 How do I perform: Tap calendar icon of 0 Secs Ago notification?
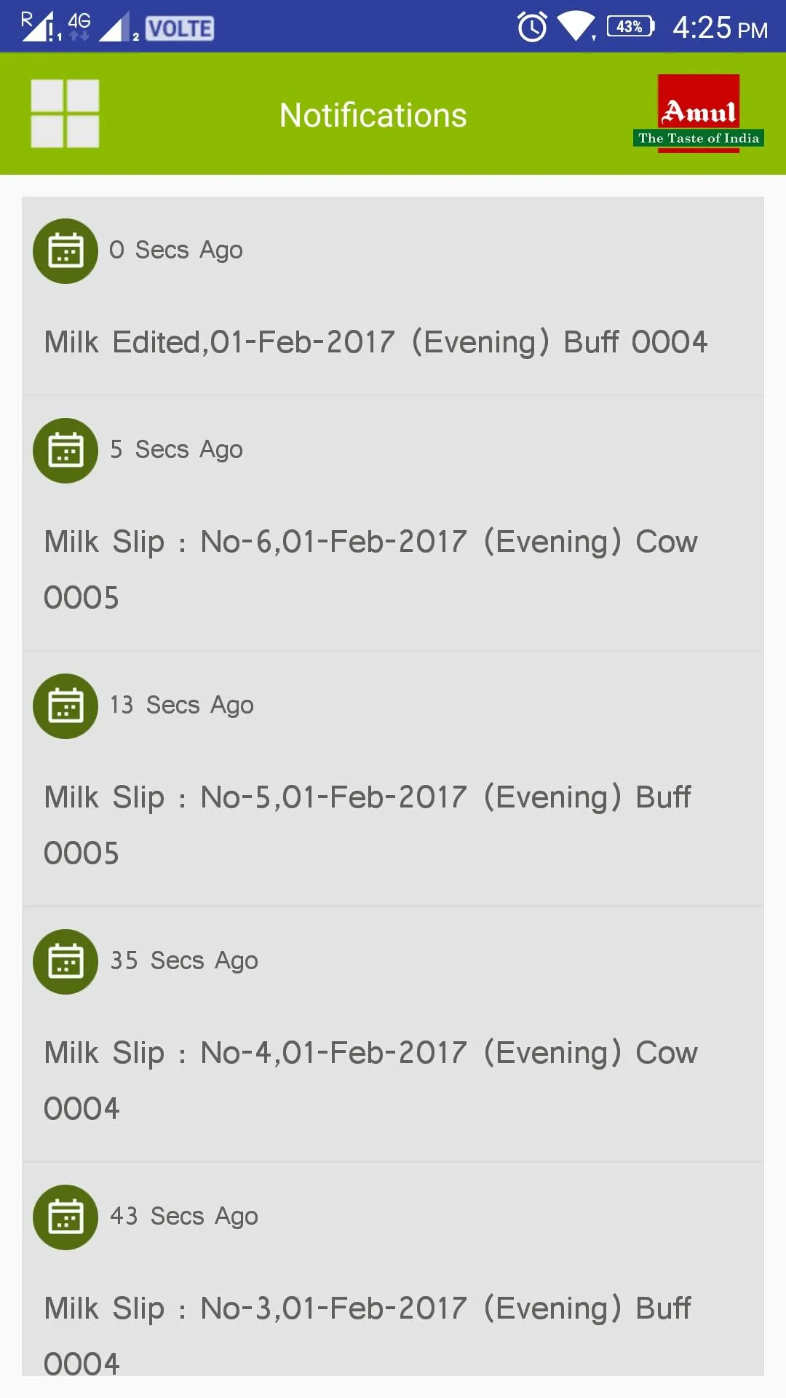(x=65, y=251)
